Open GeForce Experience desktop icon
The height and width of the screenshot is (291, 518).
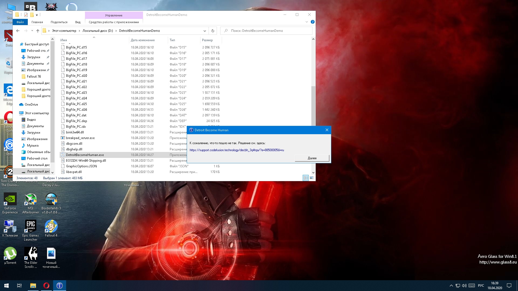pyautogui.click(x=10, y=203)
